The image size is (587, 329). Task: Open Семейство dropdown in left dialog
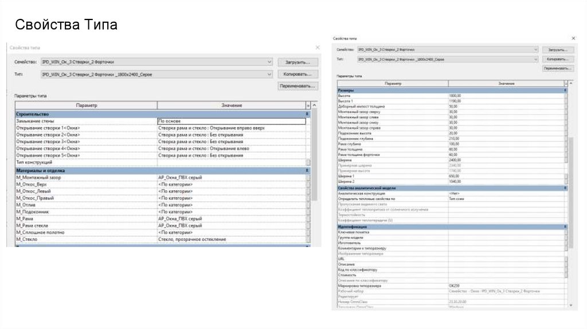pos(269,61)
